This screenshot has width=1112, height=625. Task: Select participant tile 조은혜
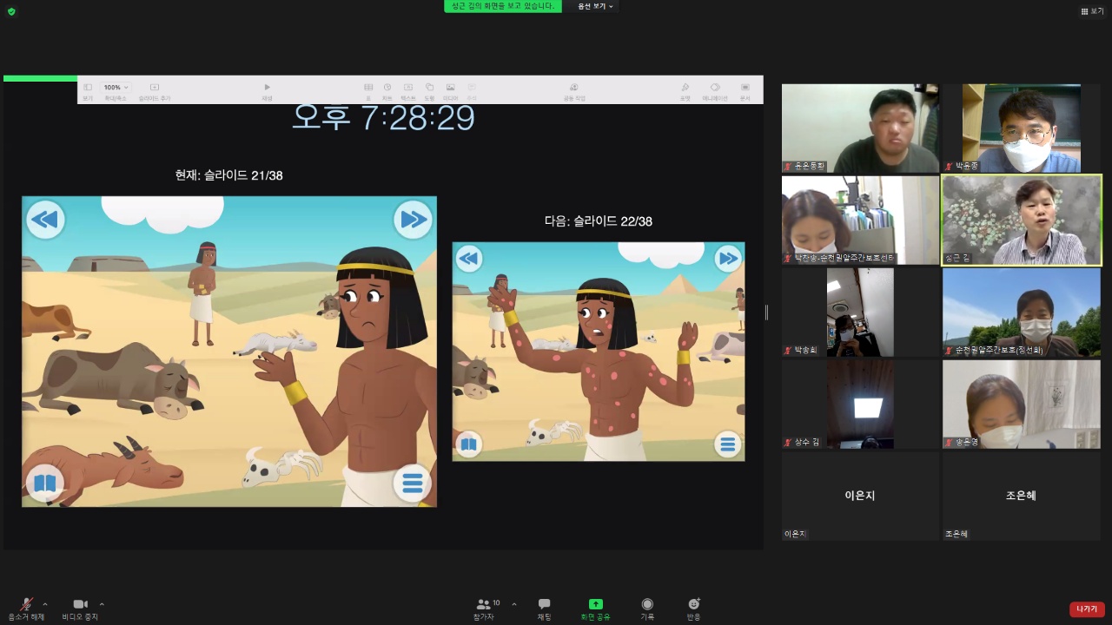click(1022, 497)
